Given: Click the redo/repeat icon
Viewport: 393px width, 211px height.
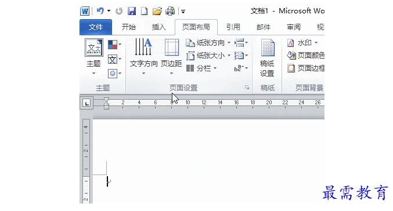Looking at the screenshot, I should (119, 11).
